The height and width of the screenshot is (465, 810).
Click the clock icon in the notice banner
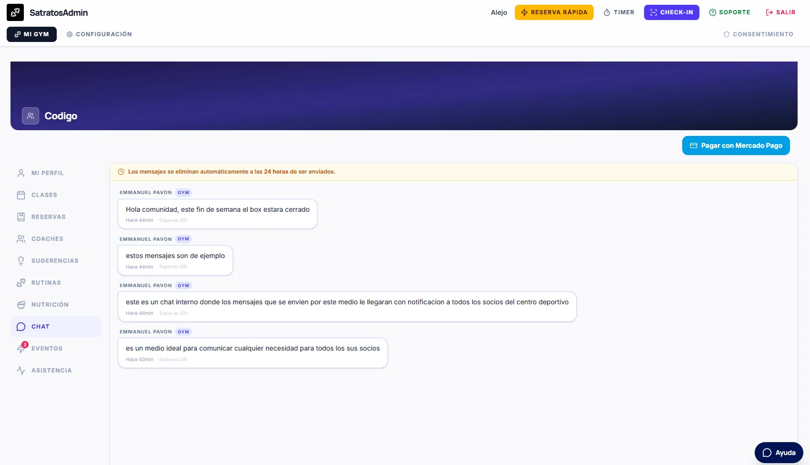point(121,172)
